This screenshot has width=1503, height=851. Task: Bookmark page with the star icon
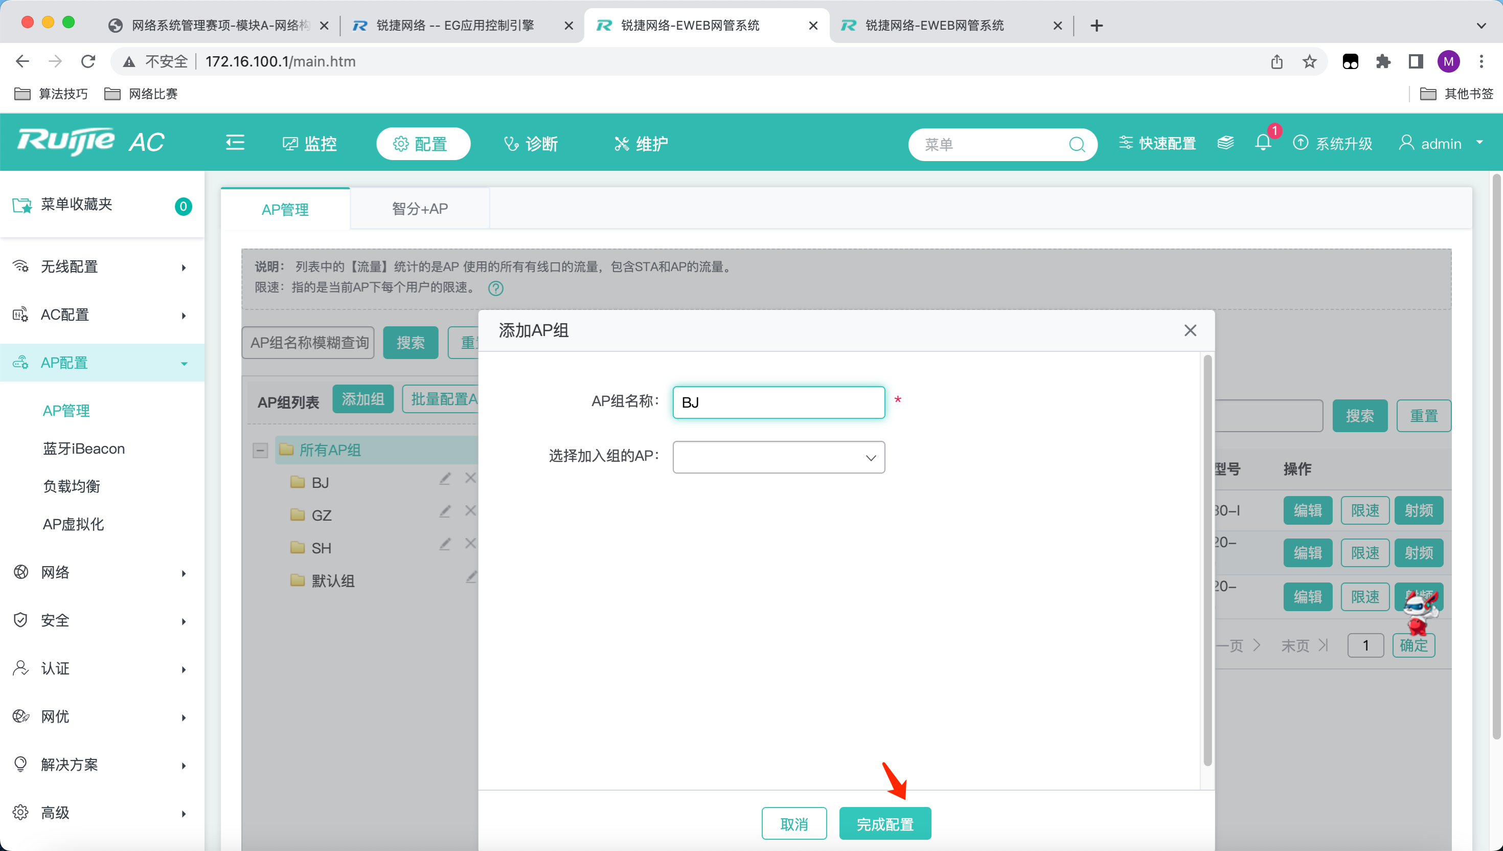(1310, 61)
